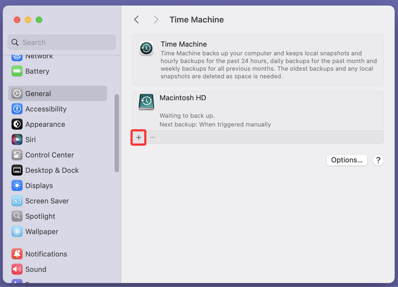
Task: Click the sidebar vertical scrollbar
Action: [x=117, y=133]
